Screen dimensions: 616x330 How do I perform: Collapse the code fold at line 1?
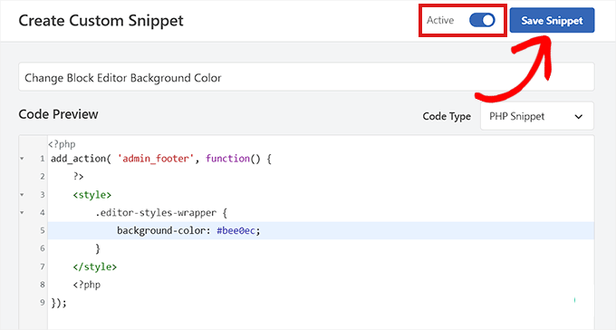22,159
